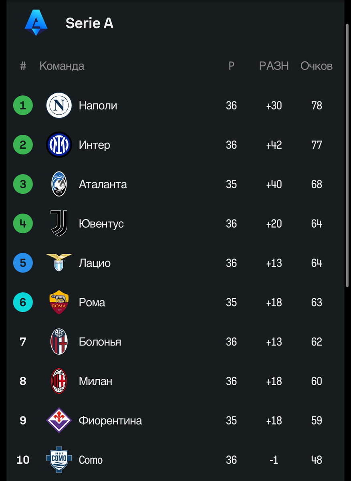This screenshot has width=351, height=481.
Task: Click the Milan club crest
Action: tap(59, 381)
